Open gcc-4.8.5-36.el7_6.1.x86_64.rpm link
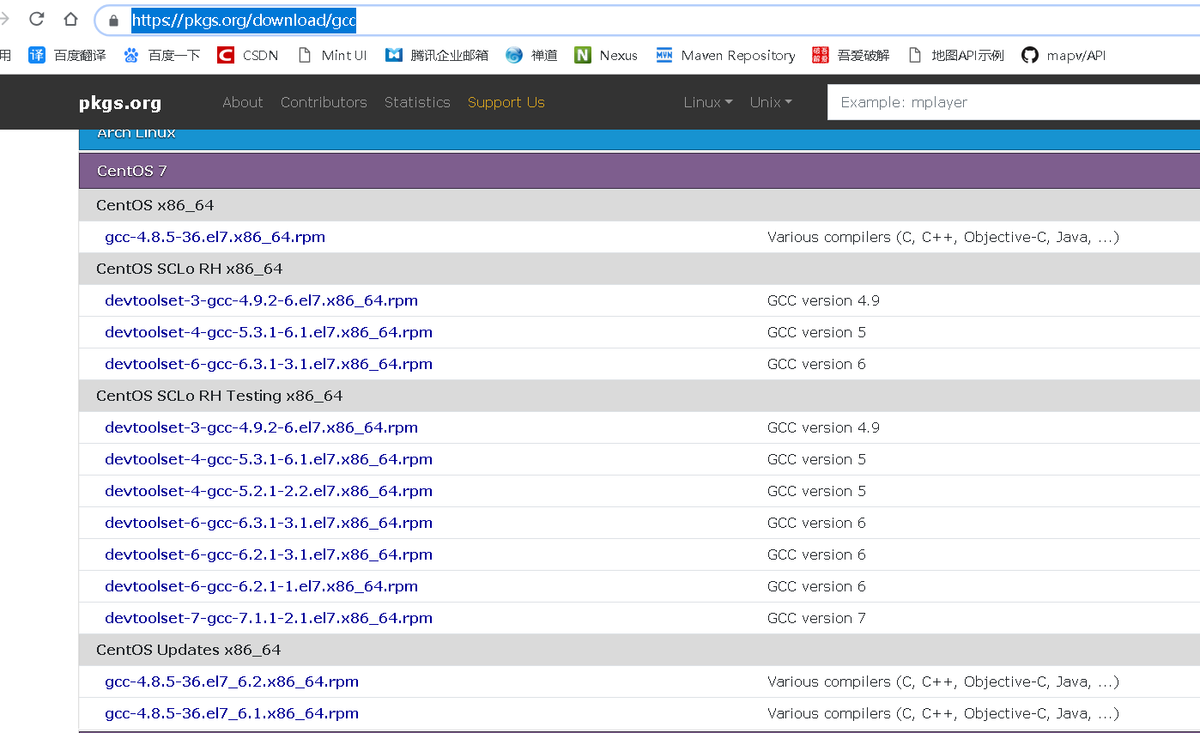This screenshot has height=733, width=1200. (232, 713)
